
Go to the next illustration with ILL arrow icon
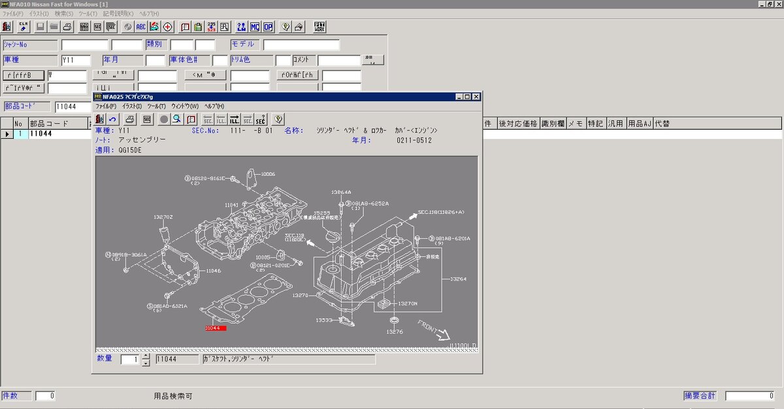[235, 119]
